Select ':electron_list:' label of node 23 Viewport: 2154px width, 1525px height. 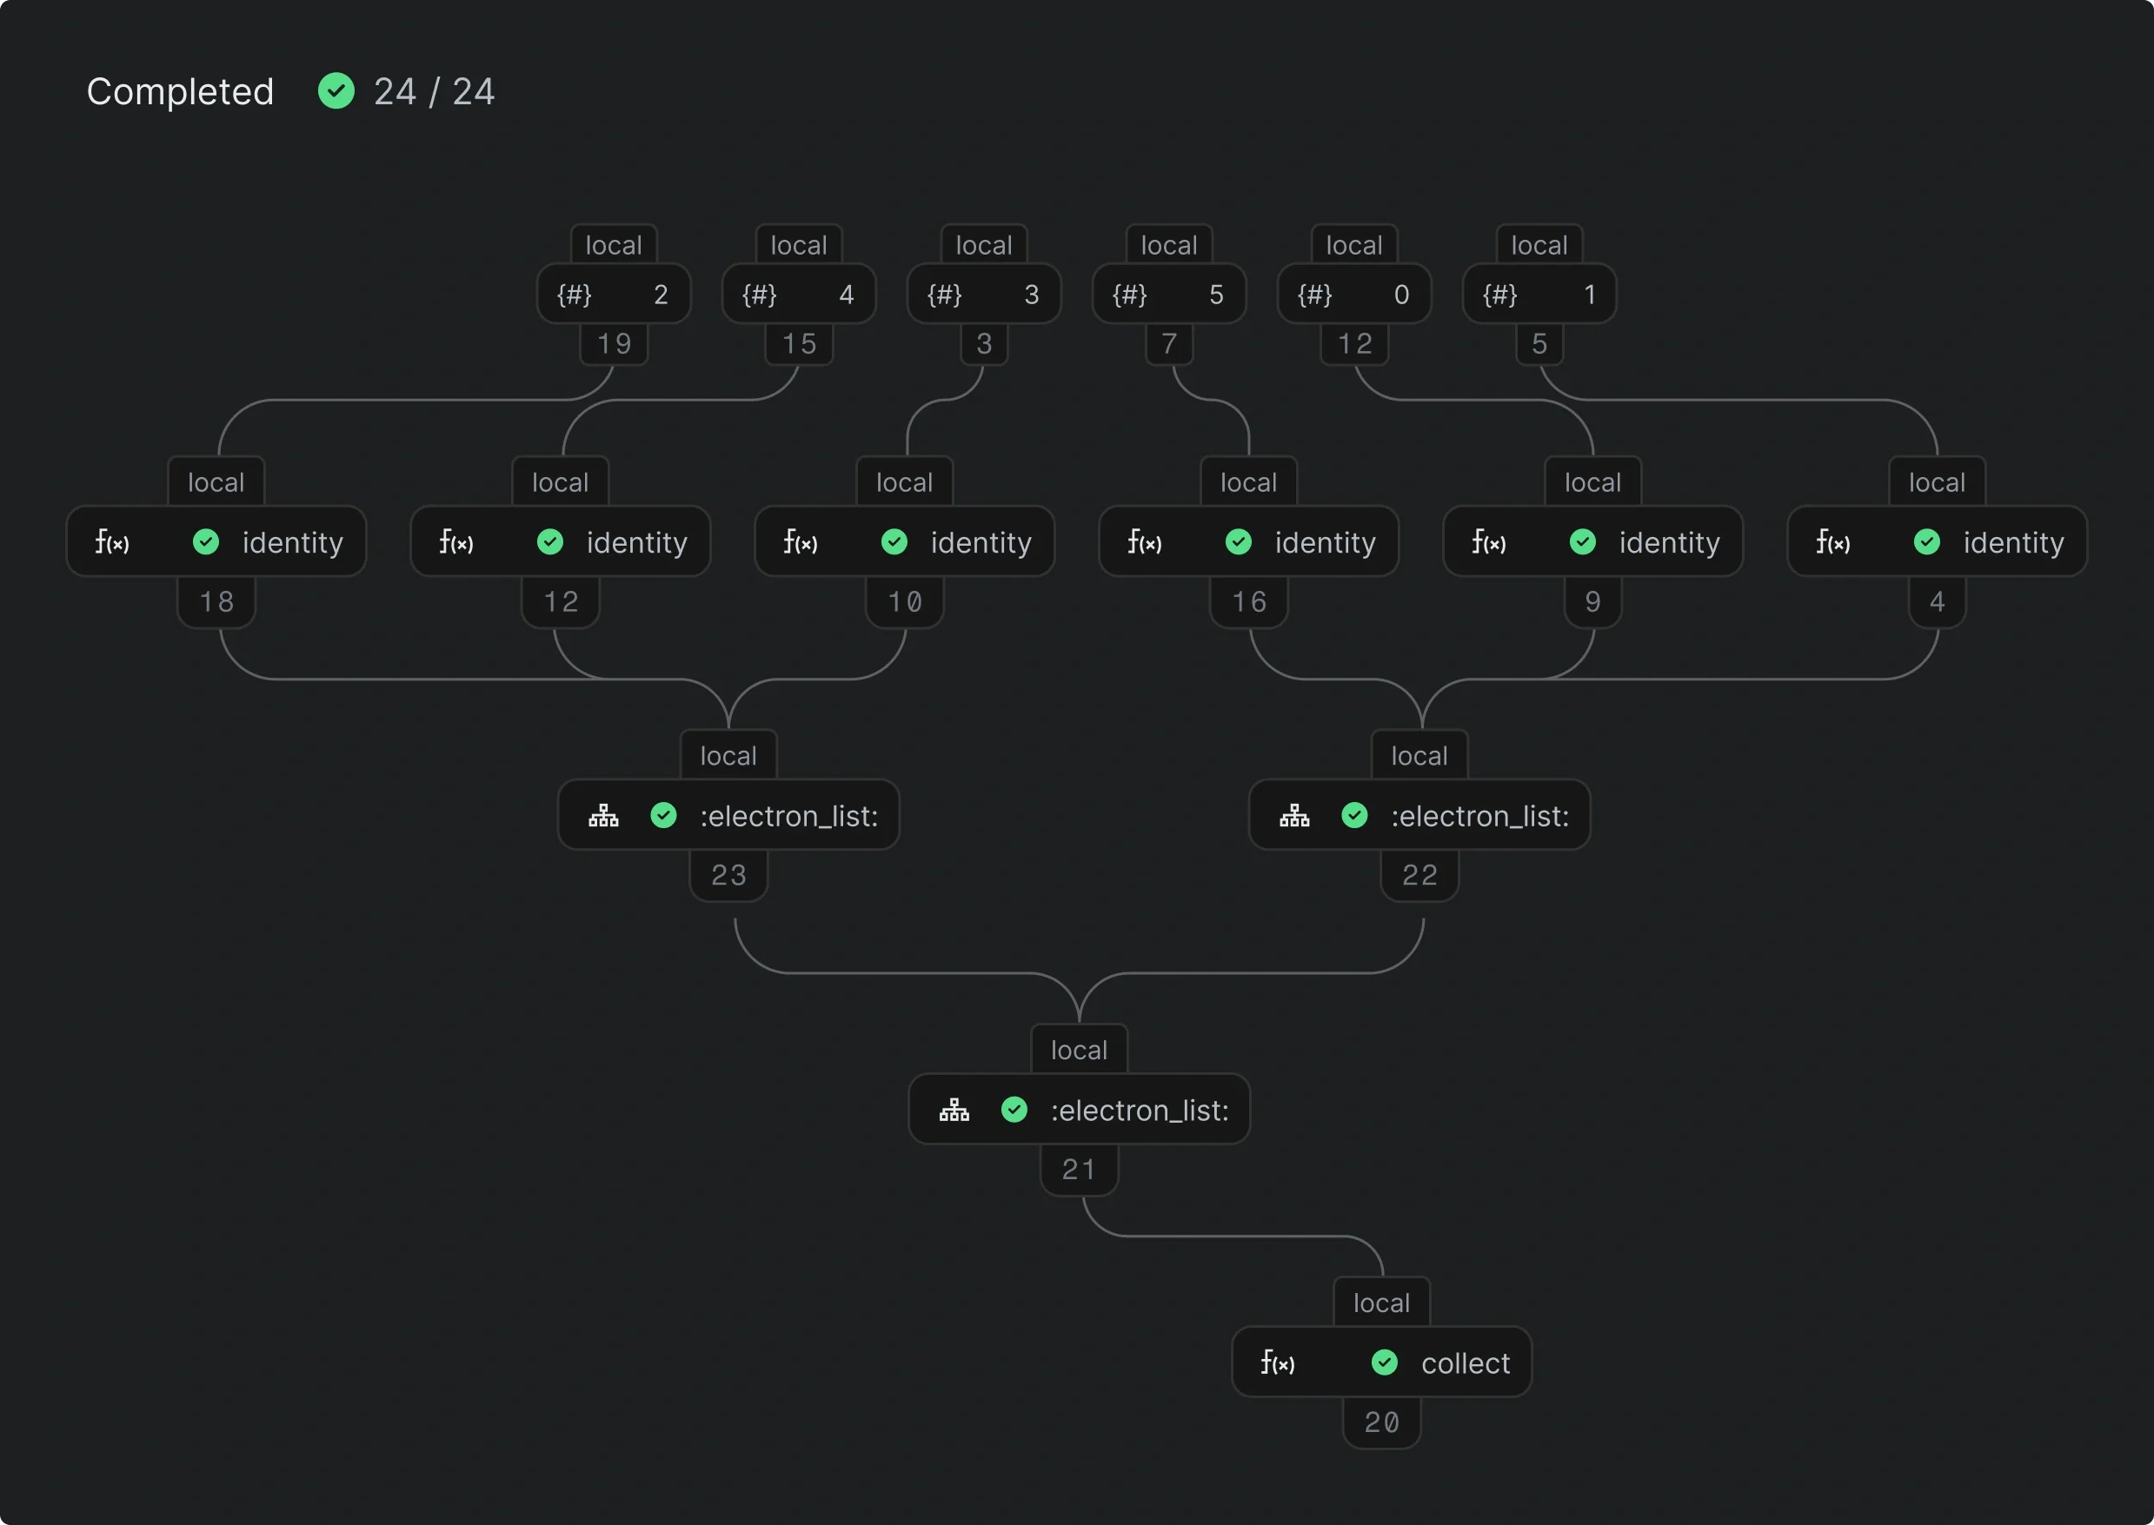coord(789,816)
